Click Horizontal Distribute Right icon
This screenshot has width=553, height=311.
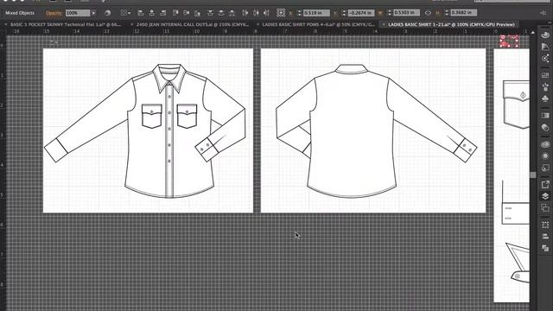click(x=267, y=13)
